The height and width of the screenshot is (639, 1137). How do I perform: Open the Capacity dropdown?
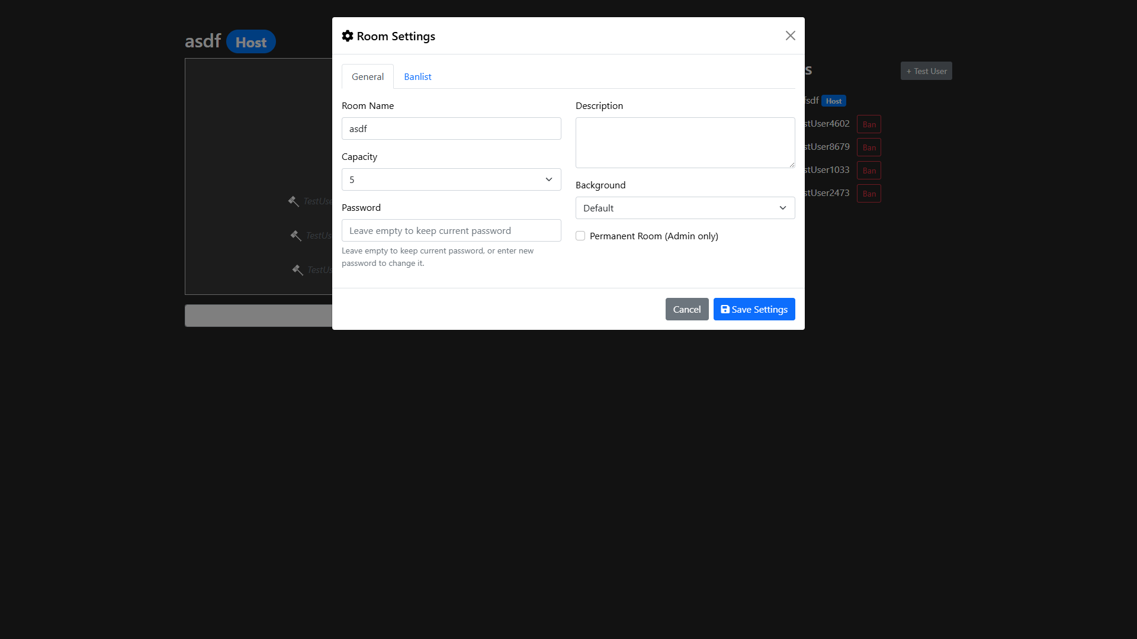pyautogui.click(x=451, y=179)
